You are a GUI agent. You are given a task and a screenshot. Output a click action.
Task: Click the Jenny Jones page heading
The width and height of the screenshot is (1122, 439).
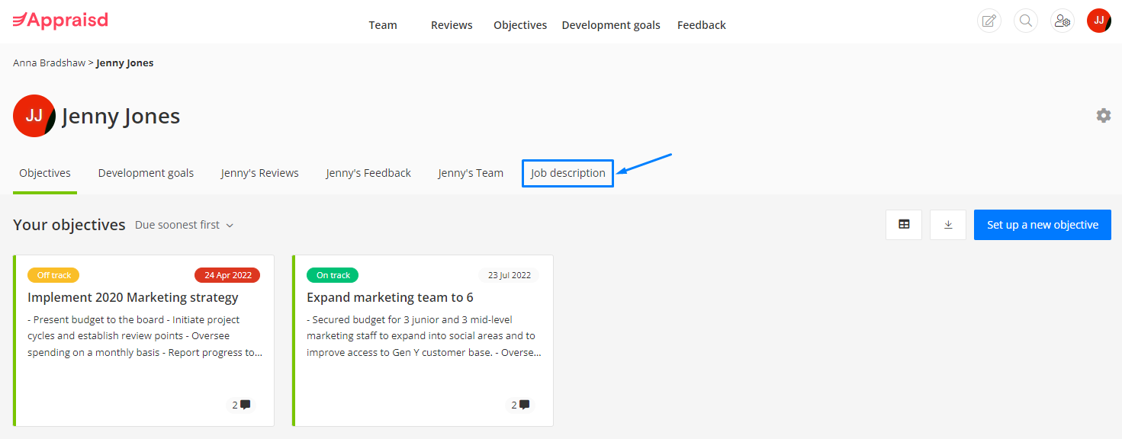121,116
